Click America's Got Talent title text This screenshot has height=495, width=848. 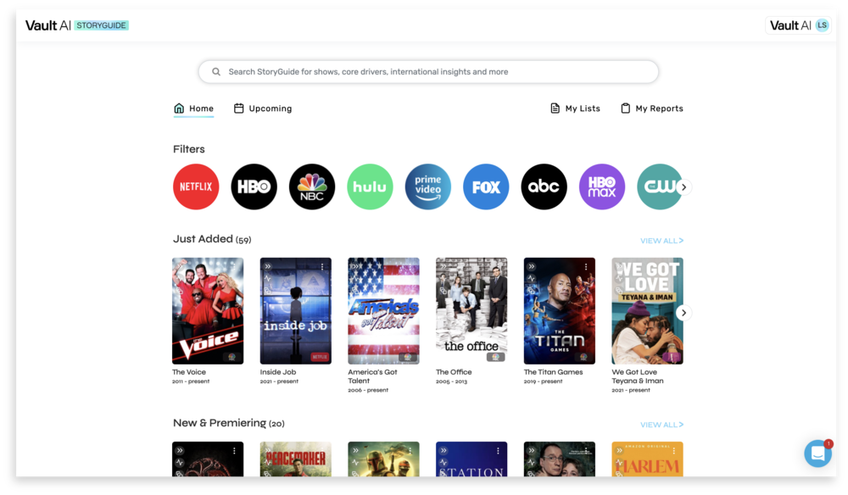(372, 376)
